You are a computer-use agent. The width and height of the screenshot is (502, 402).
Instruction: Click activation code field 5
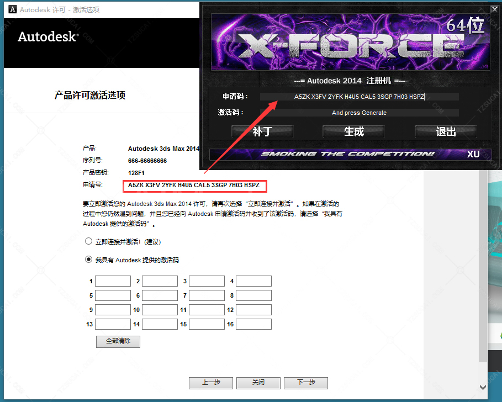tap(113, 295)
